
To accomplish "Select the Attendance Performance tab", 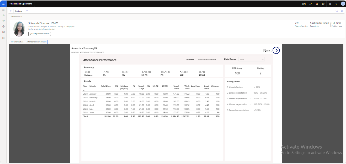I will pyautogui.click(x=36, y=42).
